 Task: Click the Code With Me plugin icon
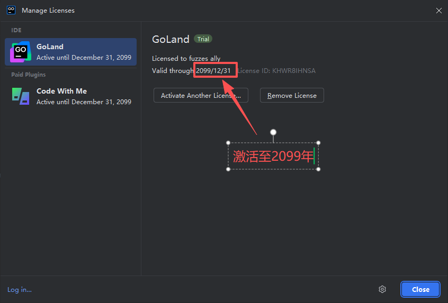pyautogui.click(x=21, y=96)
